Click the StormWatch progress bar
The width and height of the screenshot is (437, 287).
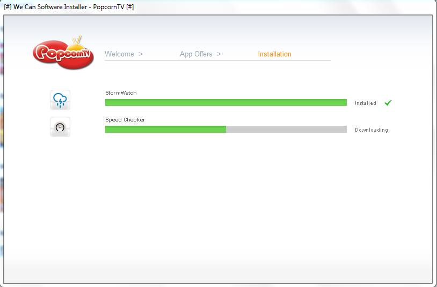click(x=225, y=102)
